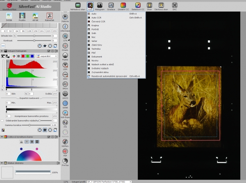Expand the Vstupní histogram panel triangle
Image resolution: width=246 pixels, height=183 pixels.
pos(2,51)
